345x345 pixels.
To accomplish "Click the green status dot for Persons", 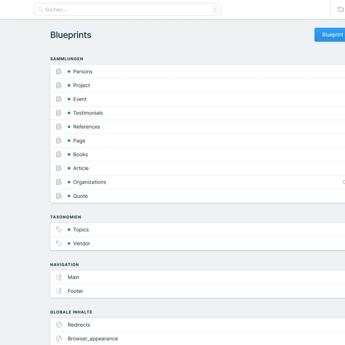I will (x=69, y=71).
